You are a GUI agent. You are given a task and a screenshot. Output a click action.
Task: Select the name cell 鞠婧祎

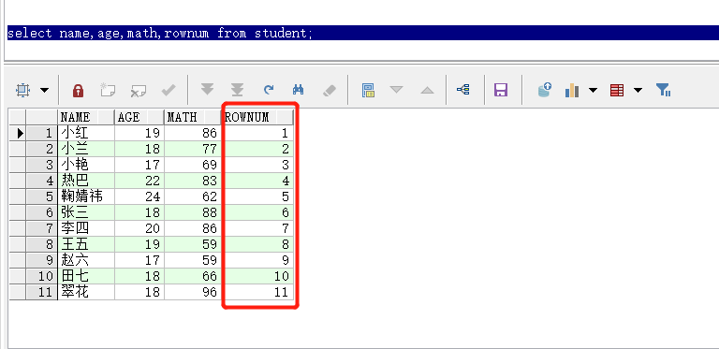(x=86, y=196)
